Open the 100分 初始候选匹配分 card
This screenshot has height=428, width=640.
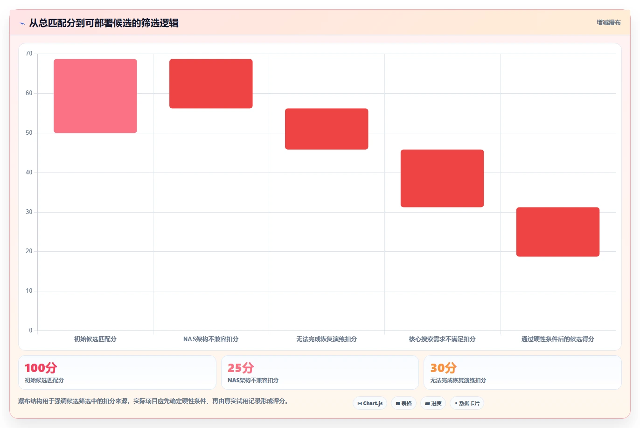117,373
